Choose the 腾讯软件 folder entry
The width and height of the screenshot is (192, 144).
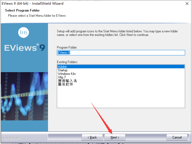coord(65,84)
